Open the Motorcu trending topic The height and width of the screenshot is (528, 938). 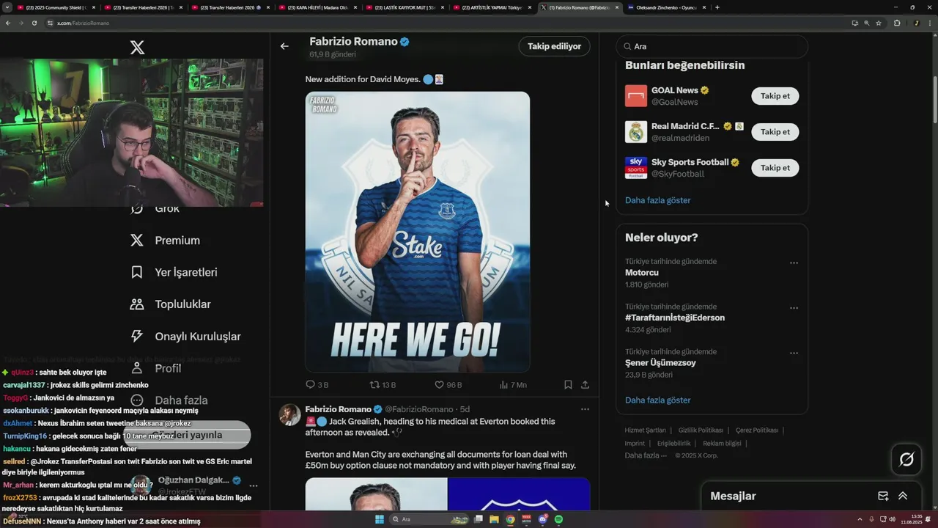click(x=641, y=273)
